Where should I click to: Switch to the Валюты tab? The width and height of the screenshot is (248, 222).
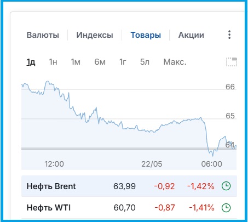pyautogui.click(x=43, y=35)
